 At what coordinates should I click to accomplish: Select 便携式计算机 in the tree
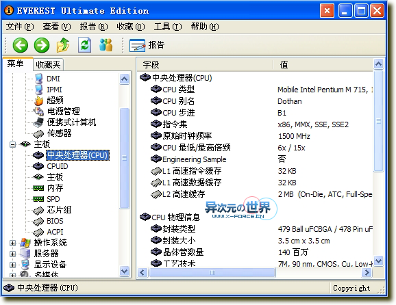(71, 122)
